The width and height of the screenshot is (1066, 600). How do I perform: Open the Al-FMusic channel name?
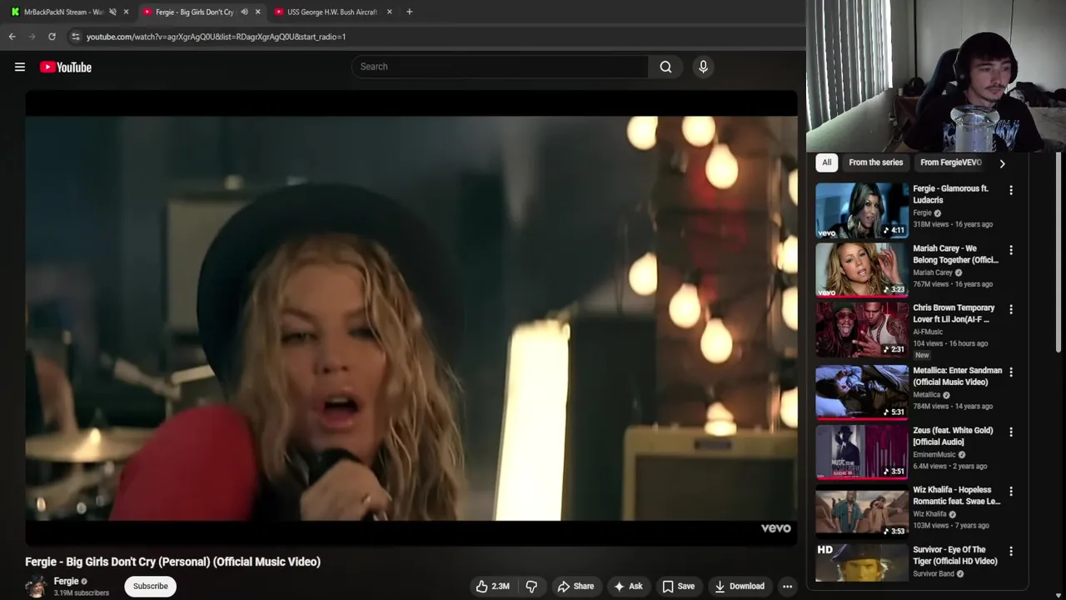929,332
